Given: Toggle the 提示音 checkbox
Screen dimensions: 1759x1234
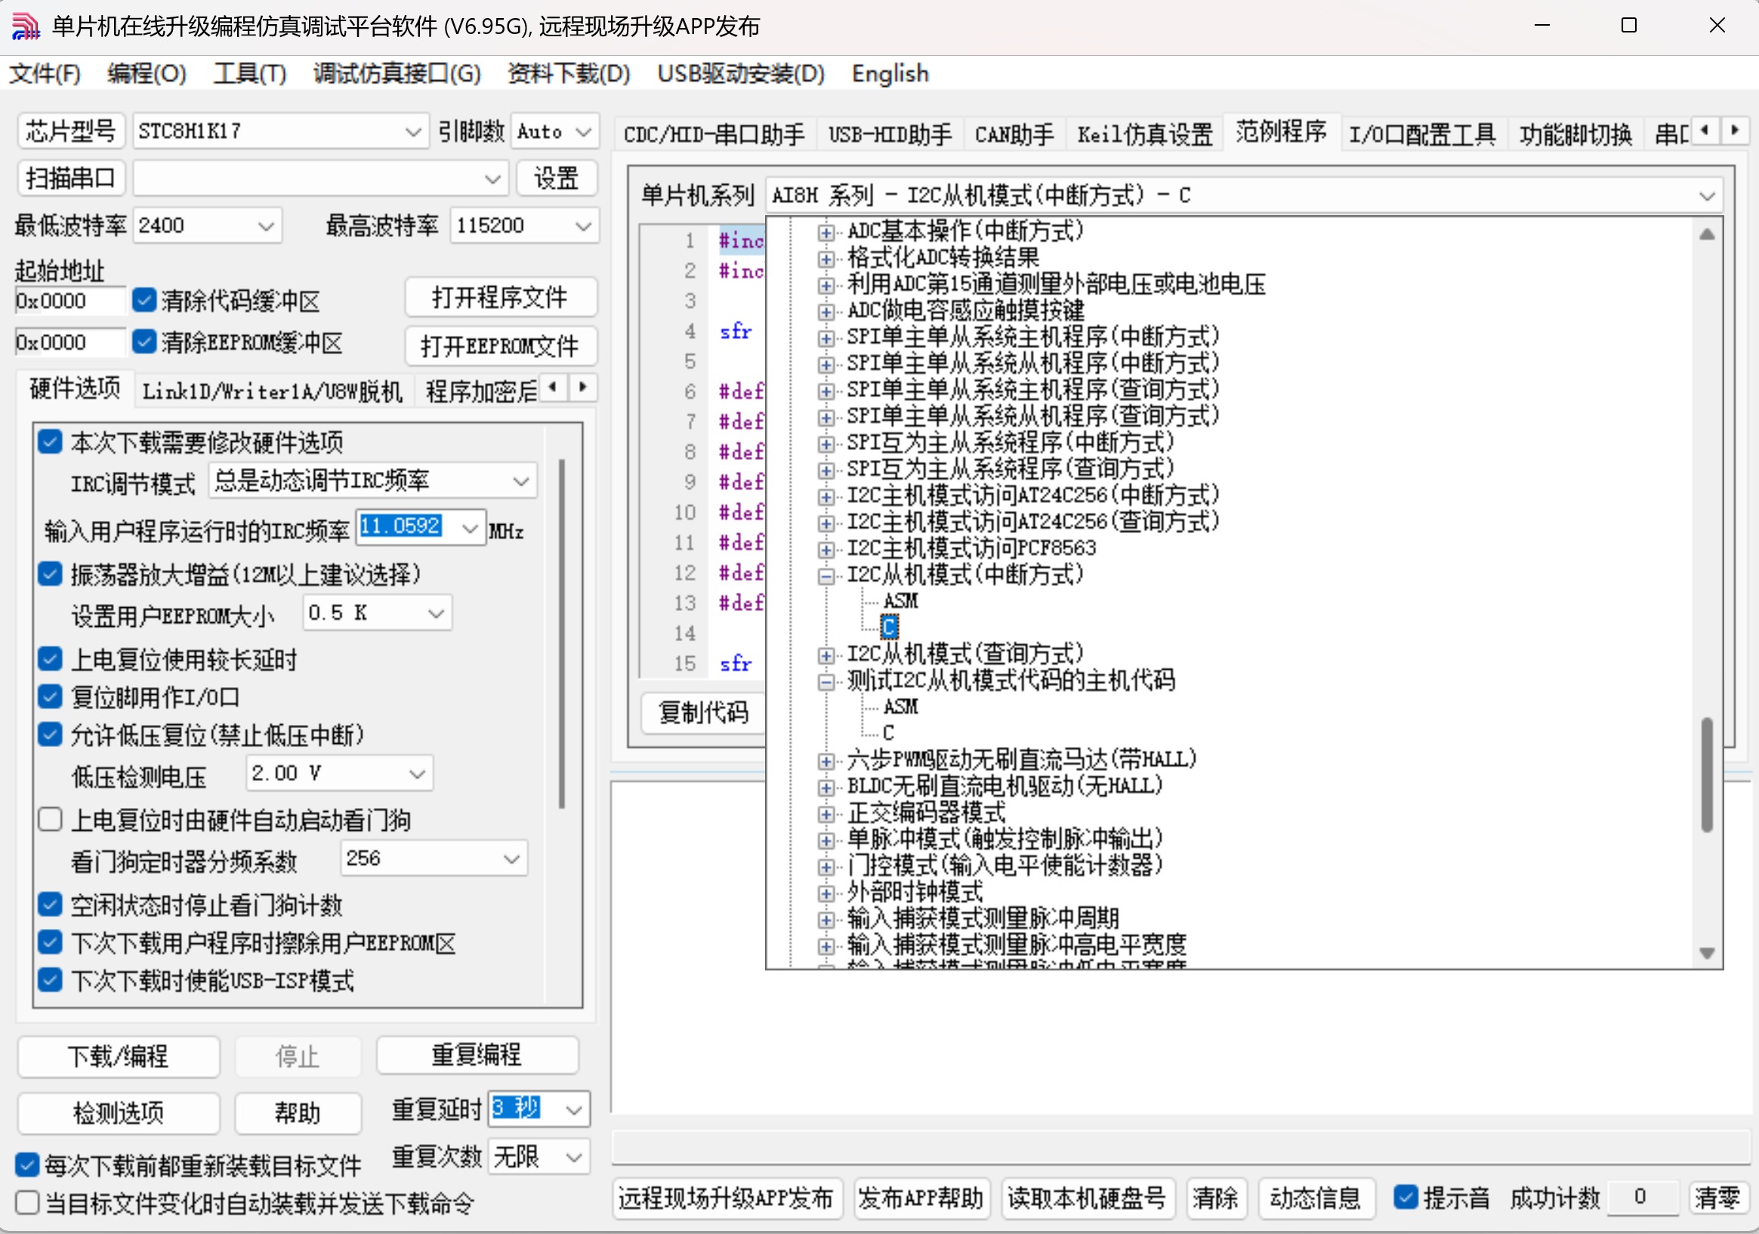Looking at the screenshot, I should click(x=1405, y=1196).
